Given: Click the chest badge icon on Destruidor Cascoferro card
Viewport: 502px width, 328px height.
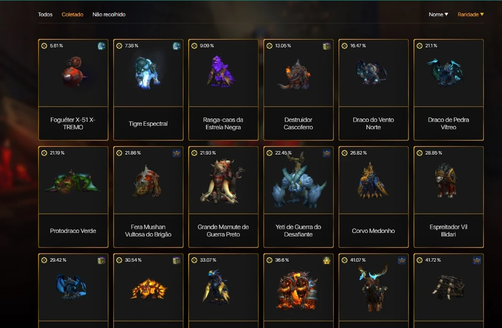Looking at the screenshot, I should pyautogui.click(x=326, y=46).
